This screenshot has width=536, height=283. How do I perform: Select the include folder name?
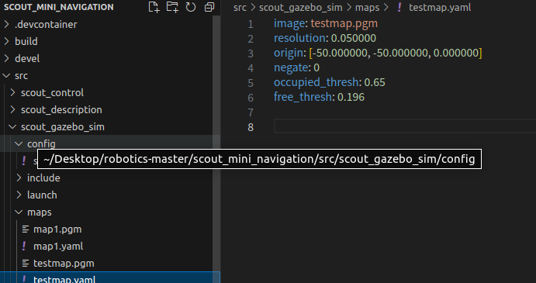[x=43, y=178]
